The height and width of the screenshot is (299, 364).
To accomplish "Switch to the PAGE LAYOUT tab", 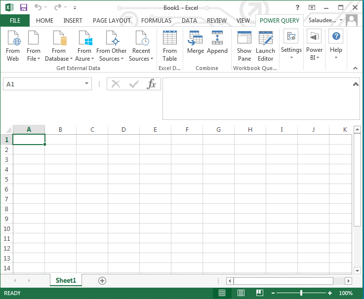I will [x=112, y=21].
